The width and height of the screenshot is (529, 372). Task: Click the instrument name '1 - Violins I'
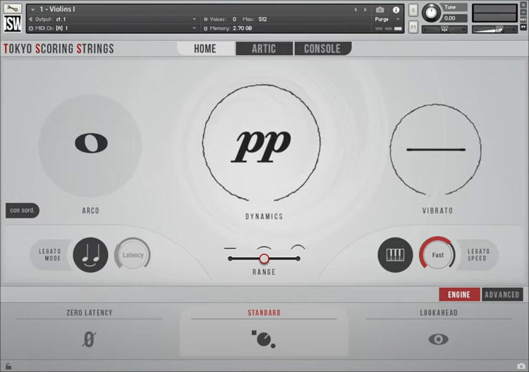pos(57,9)
